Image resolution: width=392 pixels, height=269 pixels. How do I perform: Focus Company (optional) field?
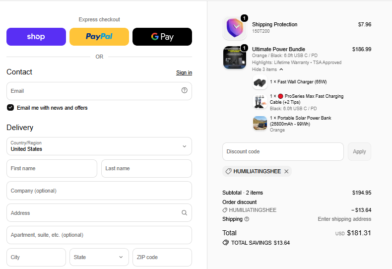99,191
